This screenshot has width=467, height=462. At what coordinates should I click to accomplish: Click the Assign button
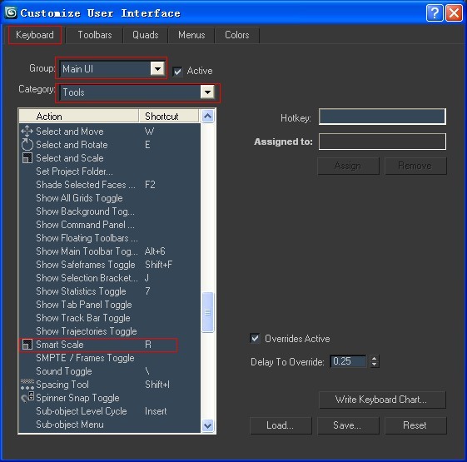[x=348, y=166]
